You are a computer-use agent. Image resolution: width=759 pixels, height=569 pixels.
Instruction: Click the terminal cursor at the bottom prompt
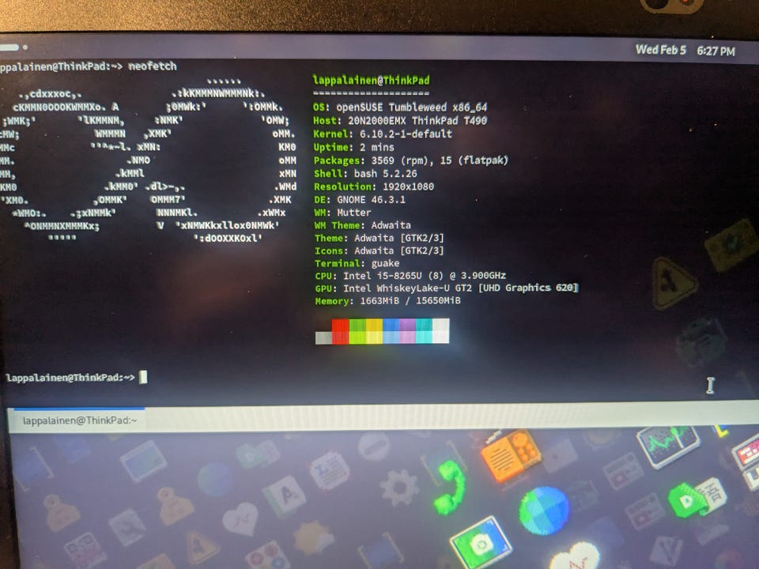click(143, 377)
